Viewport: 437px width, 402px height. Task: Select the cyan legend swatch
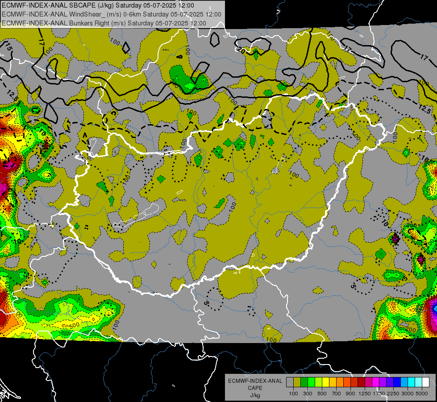[x=412, y=382]
